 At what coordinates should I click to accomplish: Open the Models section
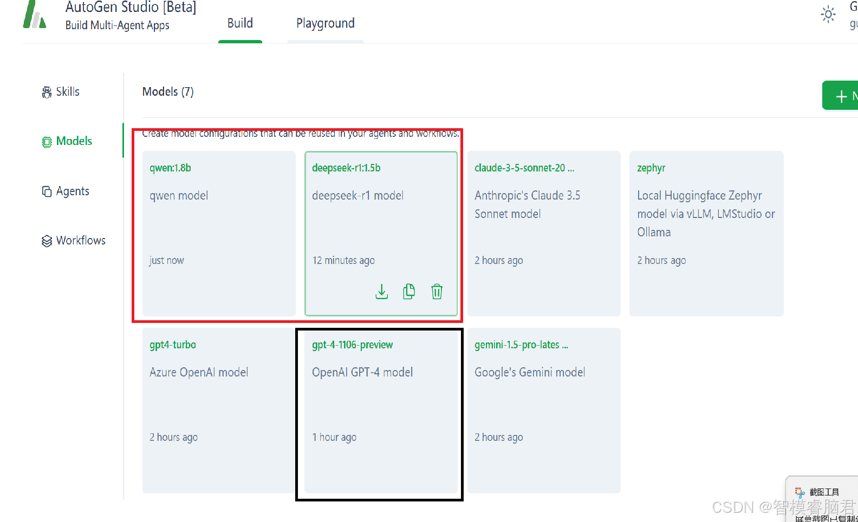(74, 141)
